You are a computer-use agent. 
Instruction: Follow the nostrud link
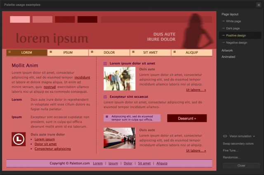(49, 87)
